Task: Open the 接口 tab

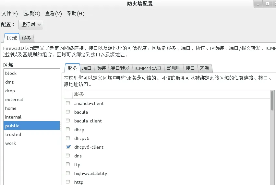Action: coord(190,68)
